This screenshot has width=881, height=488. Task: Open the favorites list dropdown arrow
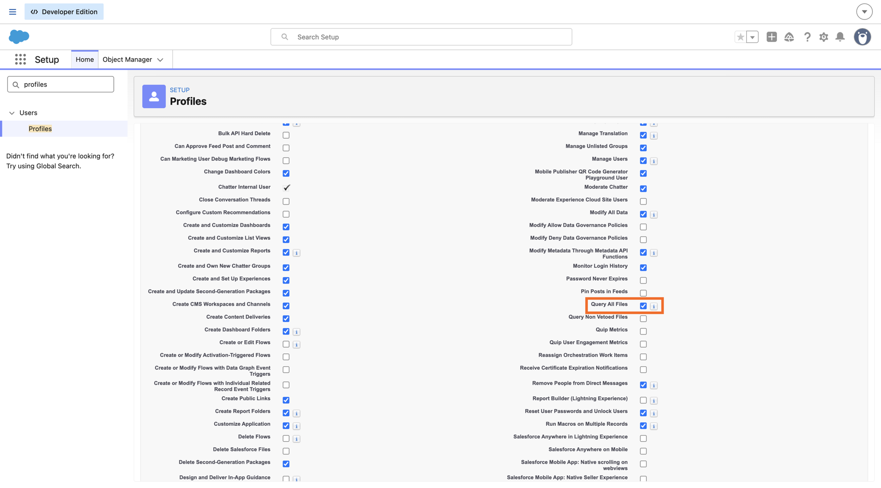753,37
